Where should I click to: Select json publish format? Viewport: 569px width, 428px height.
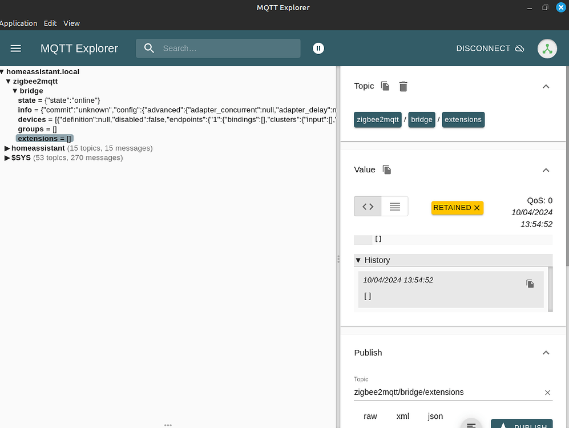pos(435,417)
